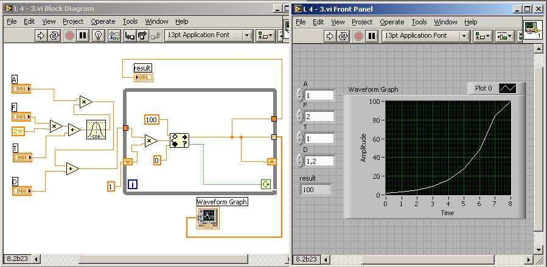
Task: Select the 2π constant node
Action: click(x=18, y=131)
